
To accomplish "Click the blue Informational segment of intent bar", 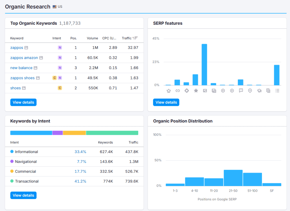I will (31, 133).
